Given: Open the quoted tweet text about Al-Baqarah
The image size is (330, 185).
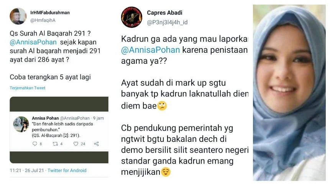Looking at the screenshot, I should [x=62, y=130].
